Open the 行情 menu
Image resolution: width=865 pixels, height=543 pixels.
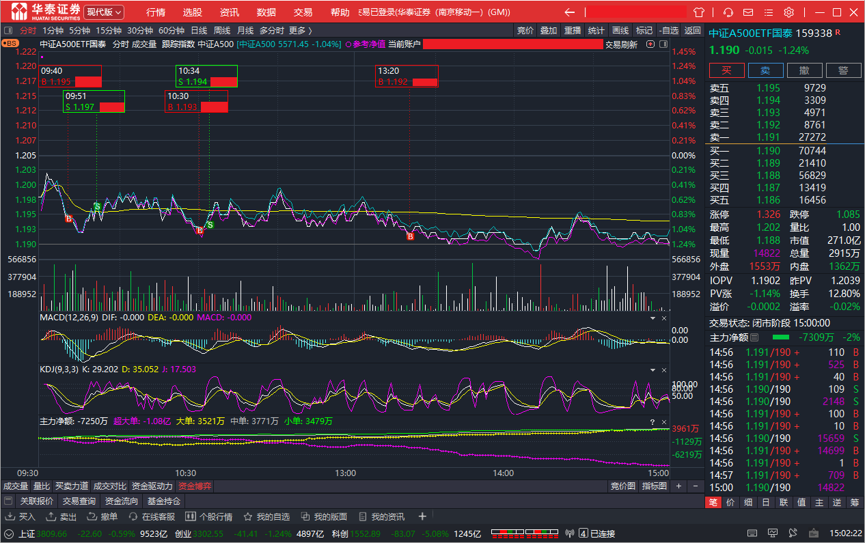click(x=156, y=12)
